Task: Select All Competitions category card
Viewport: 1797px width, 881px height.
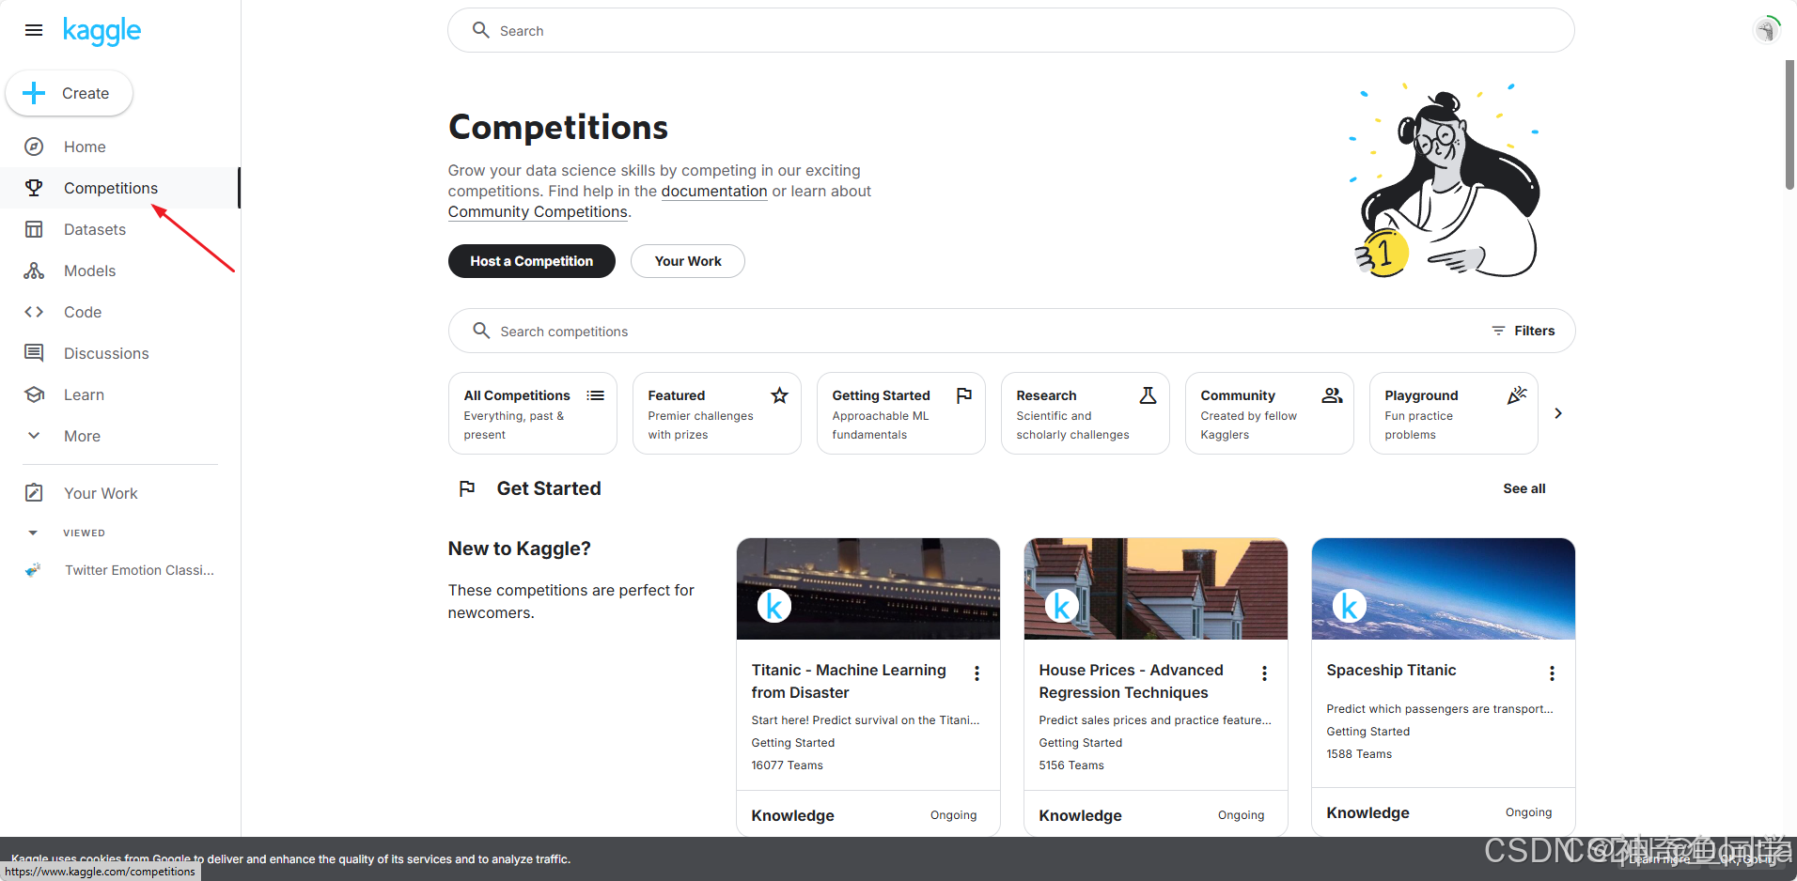Action: [533, 413]
